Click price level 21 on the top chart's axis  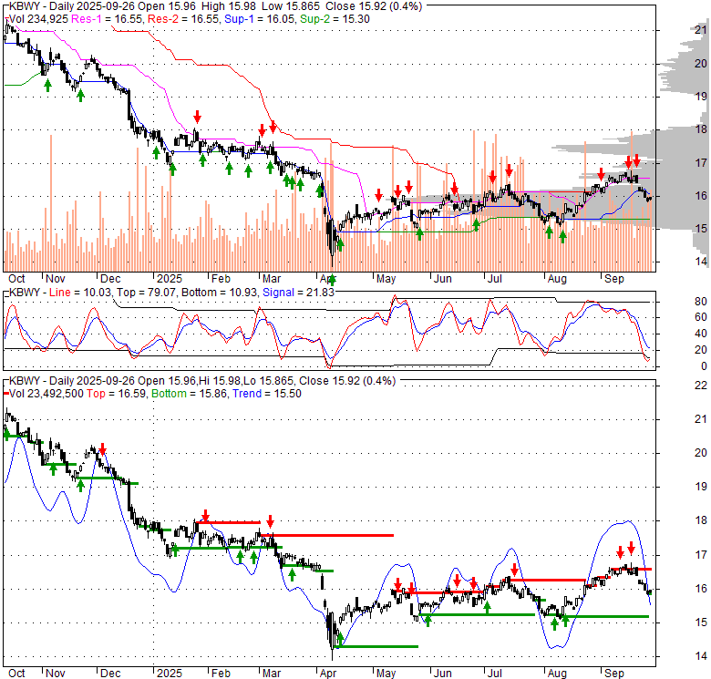[701, 30]
